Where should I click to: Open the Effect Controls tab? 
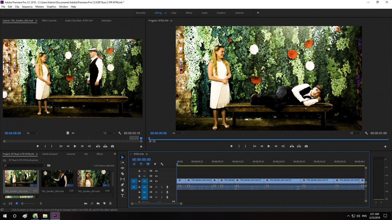click(x=49, y=21)
